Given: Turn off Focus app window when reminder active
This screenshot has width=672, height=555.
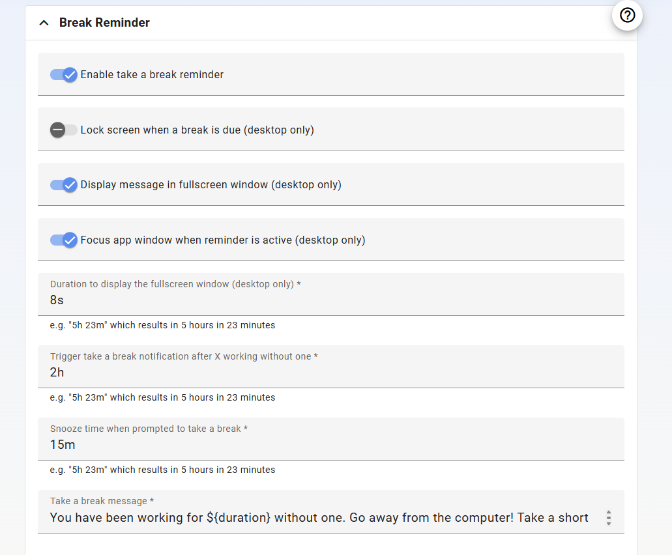Looking at the screenshot, I should [x=63, y=240].
